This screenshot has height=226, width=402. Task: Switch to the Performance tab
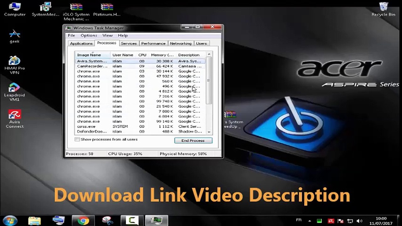click(x=153, y=44)
